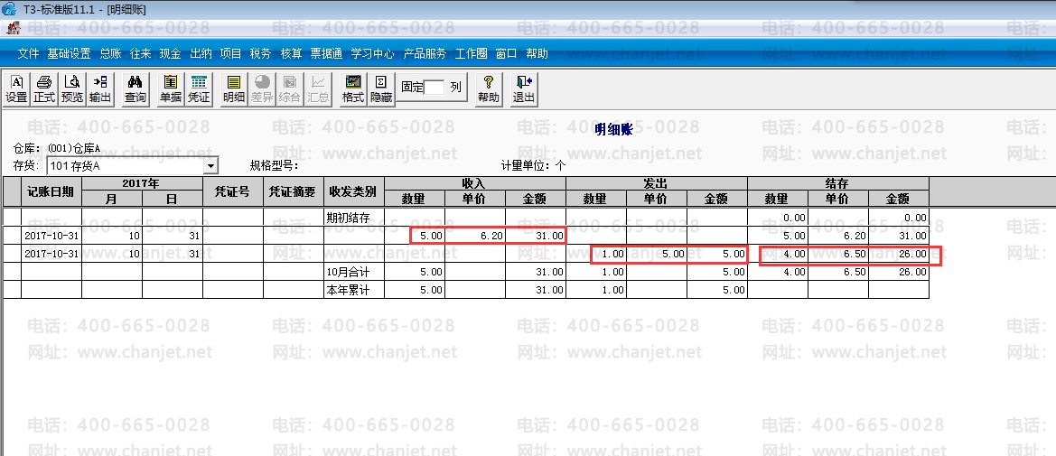The height and width of the screenshot is (456, 1056).
Task: Click the 收发类别 column header
Action: pos(353,191)
